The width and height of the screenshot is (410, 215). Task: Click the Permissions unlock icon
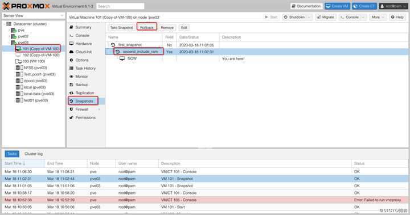tap(71, 117)
